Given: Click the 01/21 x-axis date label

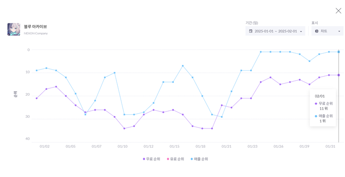Looking at the screenshot, I should (226, 146).
